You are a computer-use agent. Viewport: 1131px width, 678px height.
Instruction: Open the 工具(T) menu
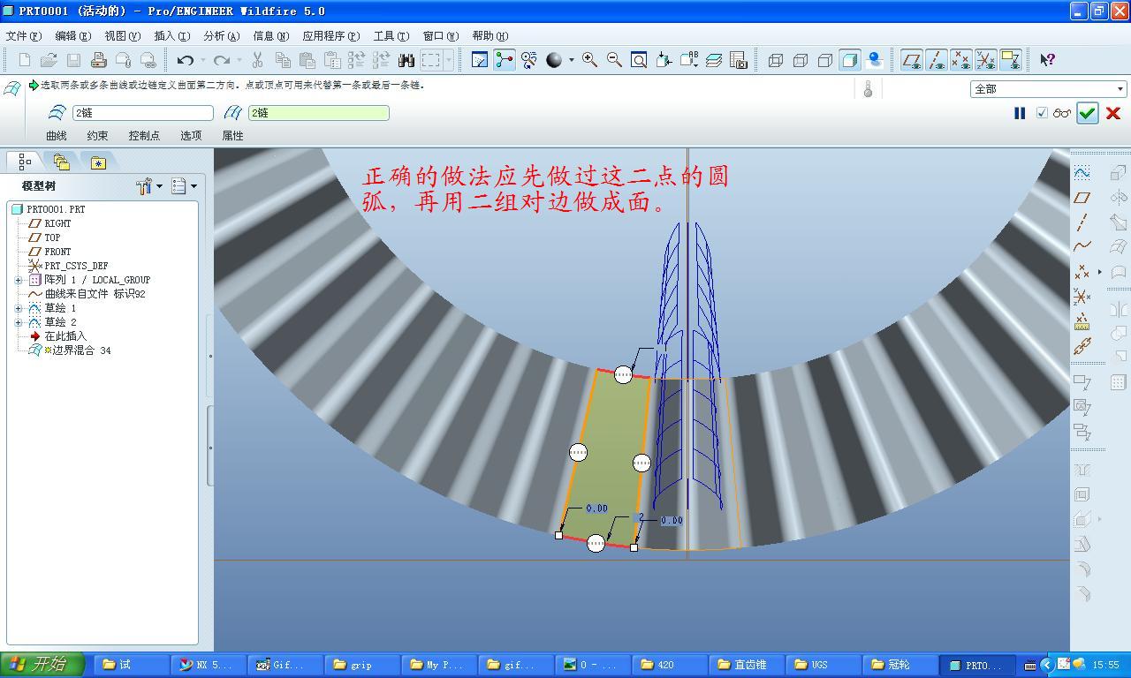coord(391,36)
